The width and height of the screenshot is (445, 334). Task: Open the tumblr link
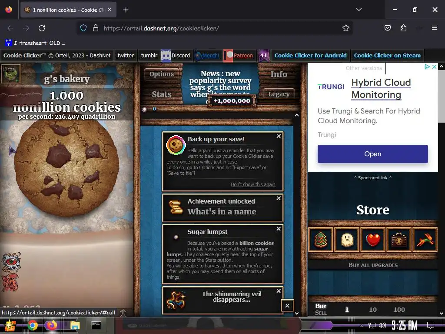tap(149, 55)
